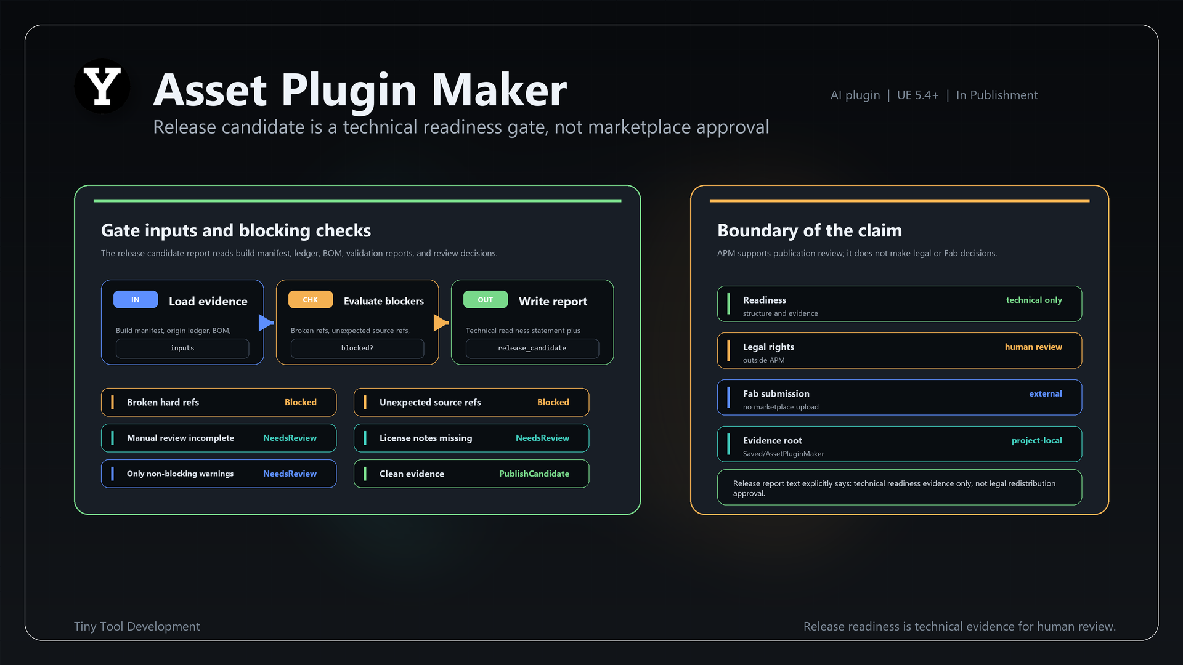This screenshot has height=665, width=1183.
Task: Click NeedsReview on Only non-blocking warnings
Action: pos(290,474)
